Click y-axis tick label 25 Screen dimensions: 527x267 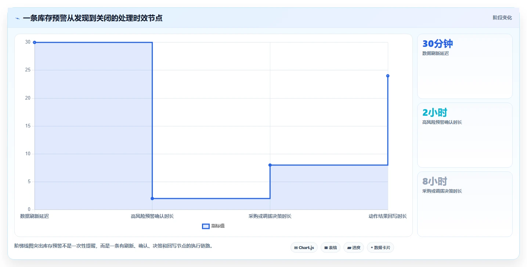pos(28,70)
